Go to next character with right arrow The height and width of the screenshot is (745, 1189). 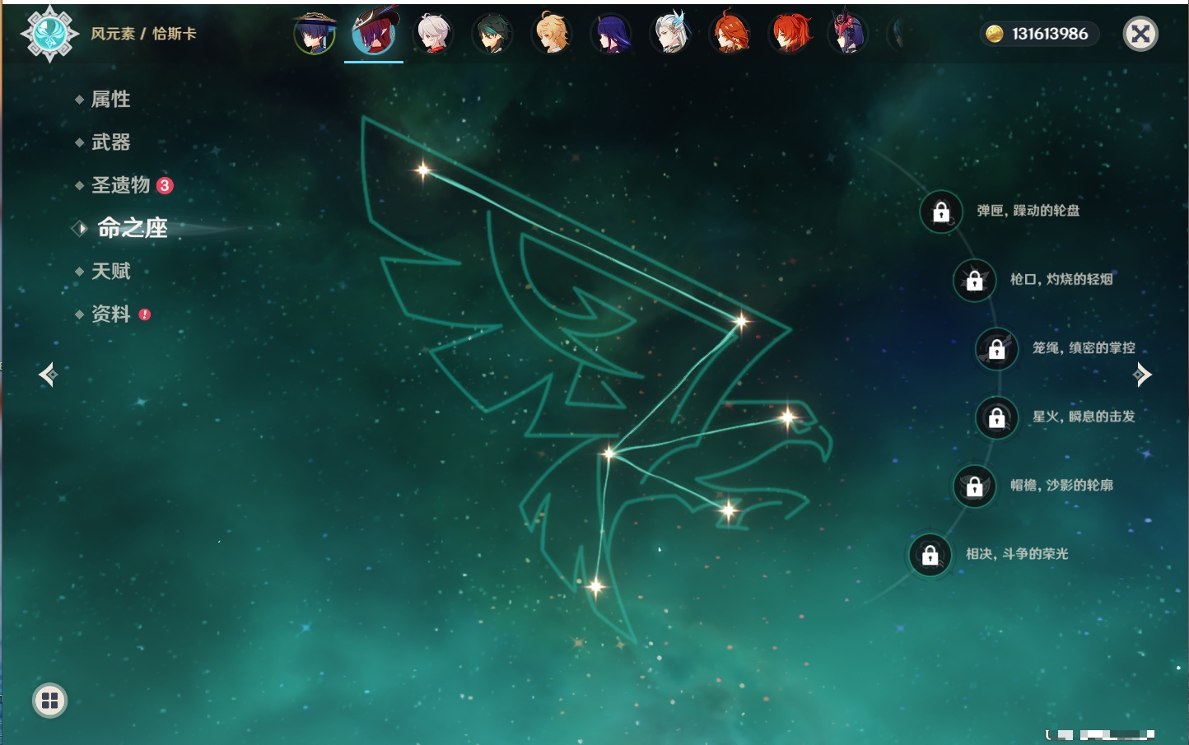point(1142,375)
